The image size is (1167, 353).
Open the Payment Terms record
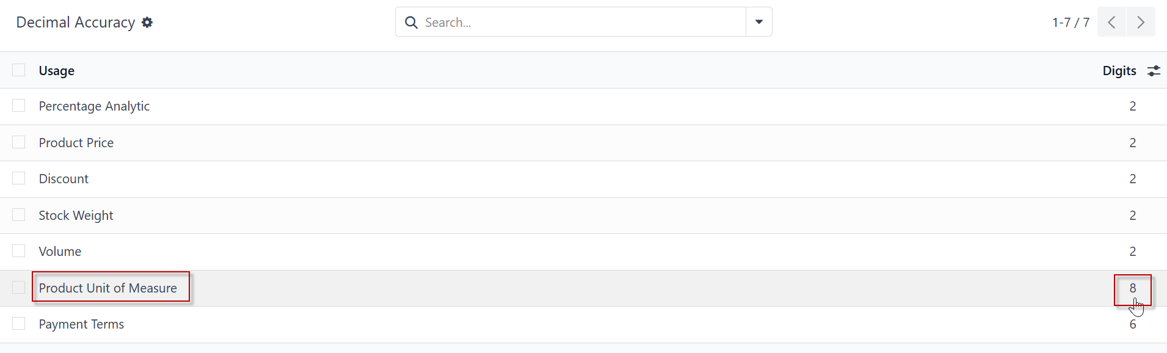click(x=81, y=324)
